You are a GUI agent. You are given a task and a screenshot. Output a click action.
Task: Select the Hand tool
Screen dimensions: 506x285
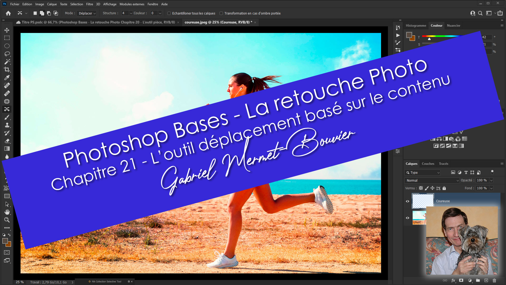coord(7,212)
